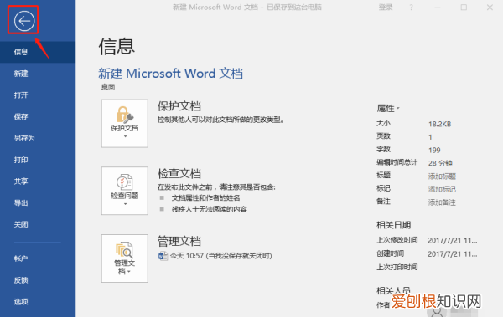Click the editing time value 28 分钟
Image resolution: width=503 pixels, height=317 pixels.
440,163
